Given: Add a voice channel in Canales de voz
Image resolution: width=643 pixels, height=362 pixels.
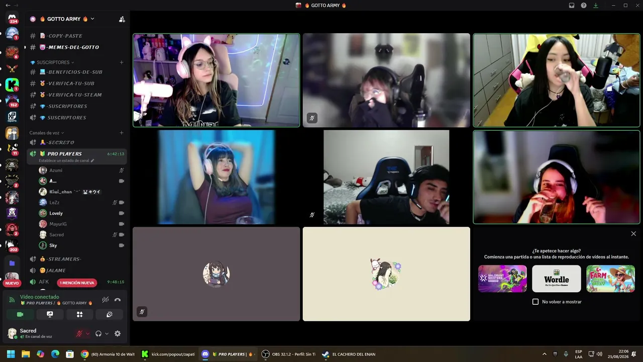Looking at the screenshot, I should click(x=121, y=133).
